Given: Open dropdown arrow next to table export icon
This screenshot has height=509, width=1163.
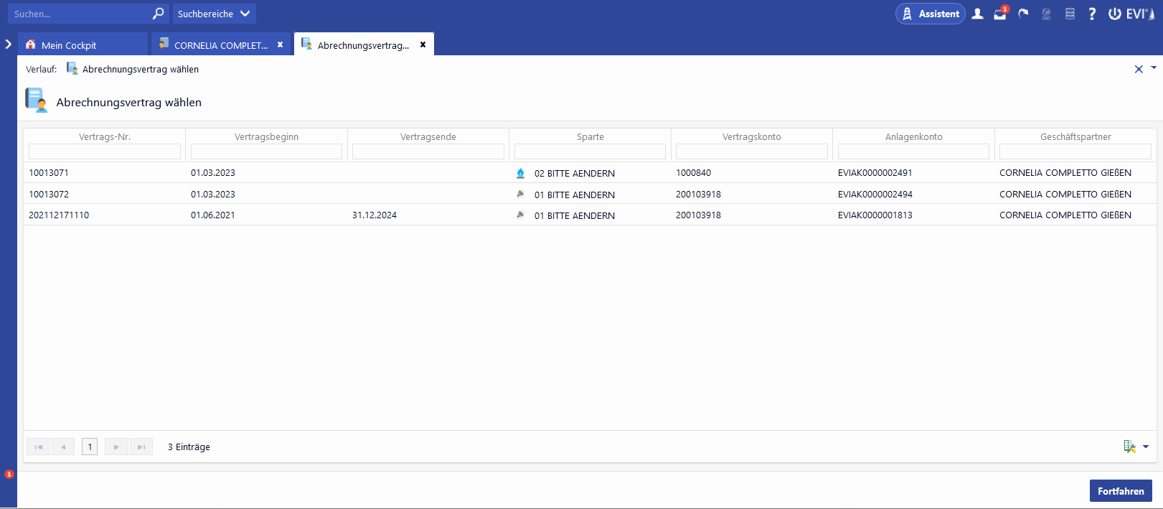Looking at the screenshot, I should point(1146,447).
